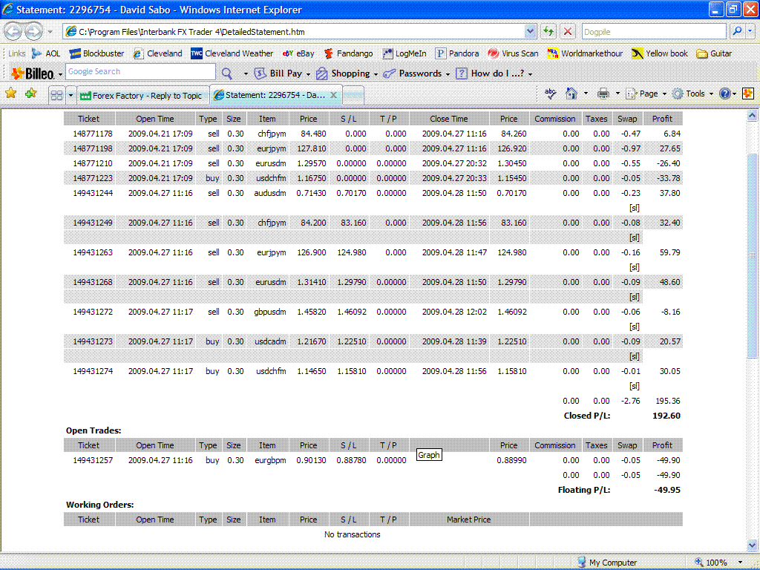Go back with the Back arrow button
This screenshot has height=570, width=760.
pyautogui.click(x=13, y=31)
